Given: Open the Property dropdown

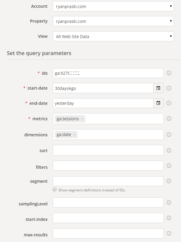Looking at the screenshot, I should pos(113,21).
